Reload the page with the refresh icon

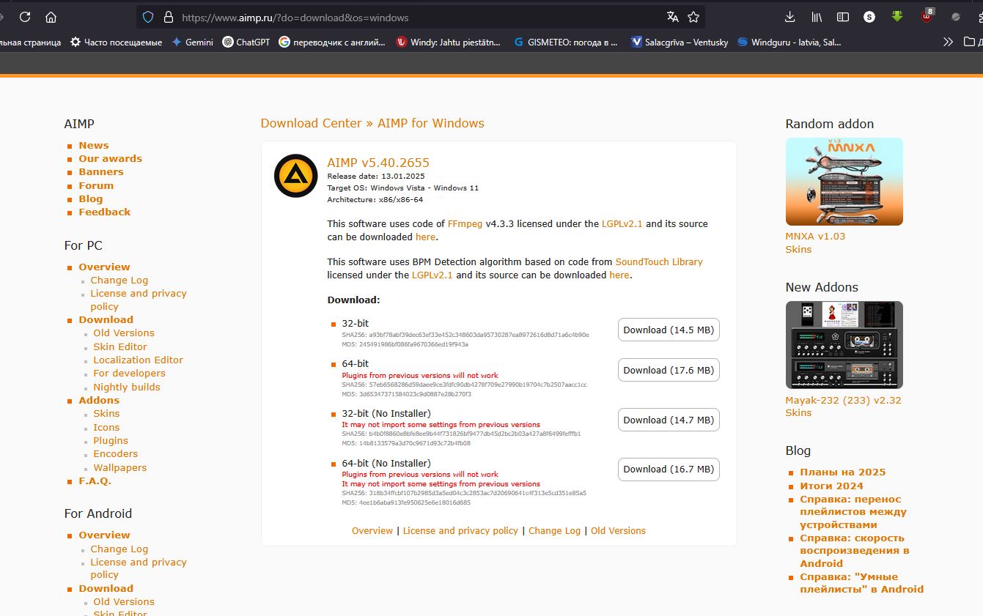[x=25, y=17]
